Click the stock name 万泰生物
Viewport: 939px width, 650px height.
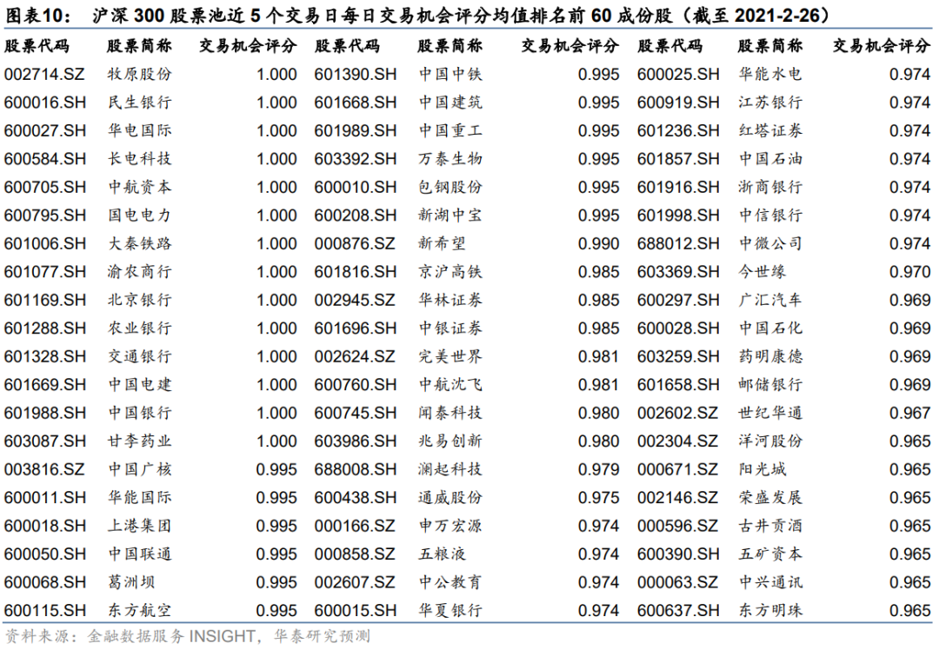point(450,159)
